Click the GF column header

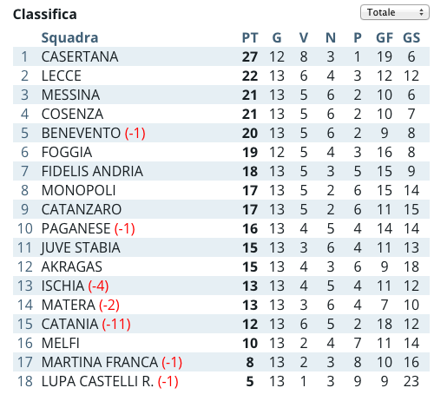tap(385, 38)
